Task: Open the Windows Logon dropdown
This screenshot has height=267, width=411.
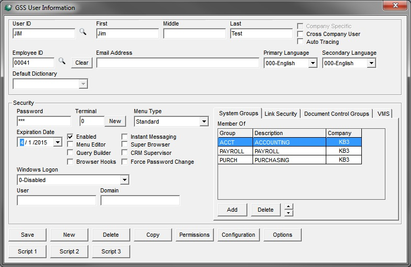Action: (124, 180)
